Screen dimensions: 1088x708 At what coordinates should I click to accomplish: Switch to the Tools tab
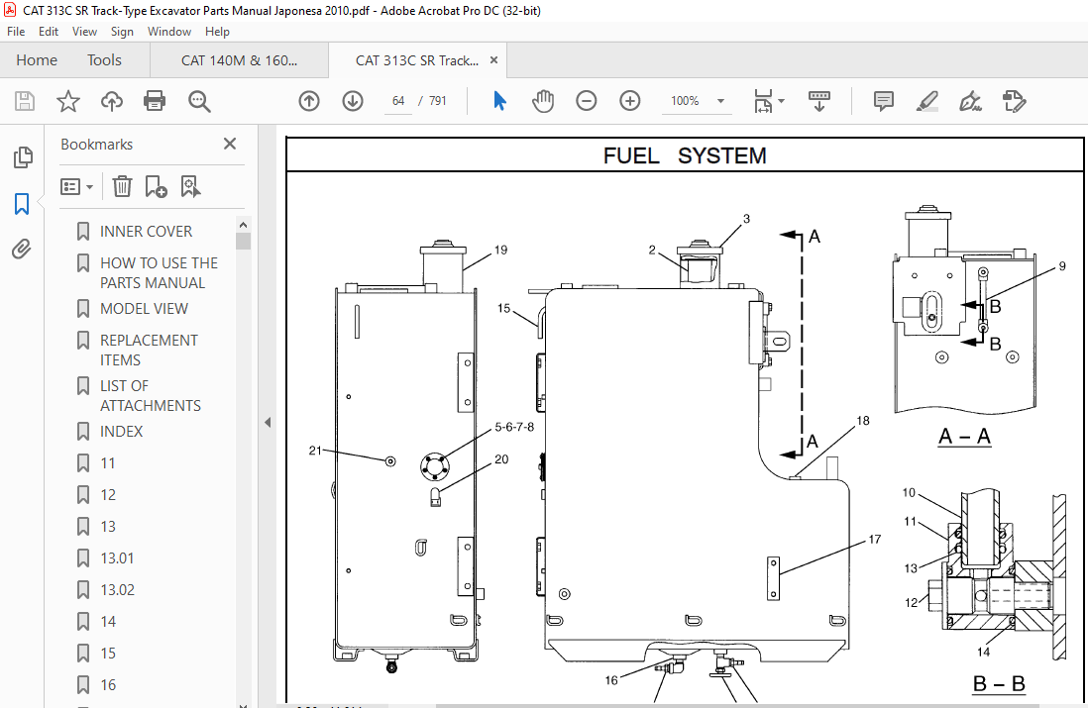[x=104, y=60]
